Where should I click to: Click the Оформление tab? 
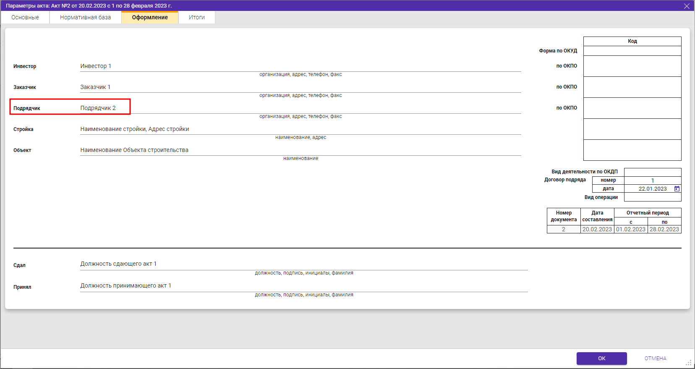pos(150,17)
